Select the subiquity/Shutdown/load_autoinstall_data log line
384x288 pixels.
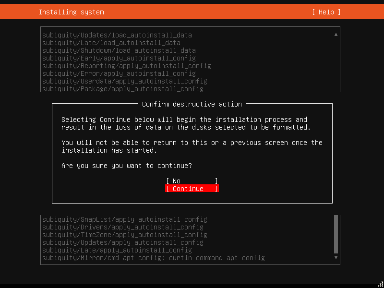click(x=119, y=50)
